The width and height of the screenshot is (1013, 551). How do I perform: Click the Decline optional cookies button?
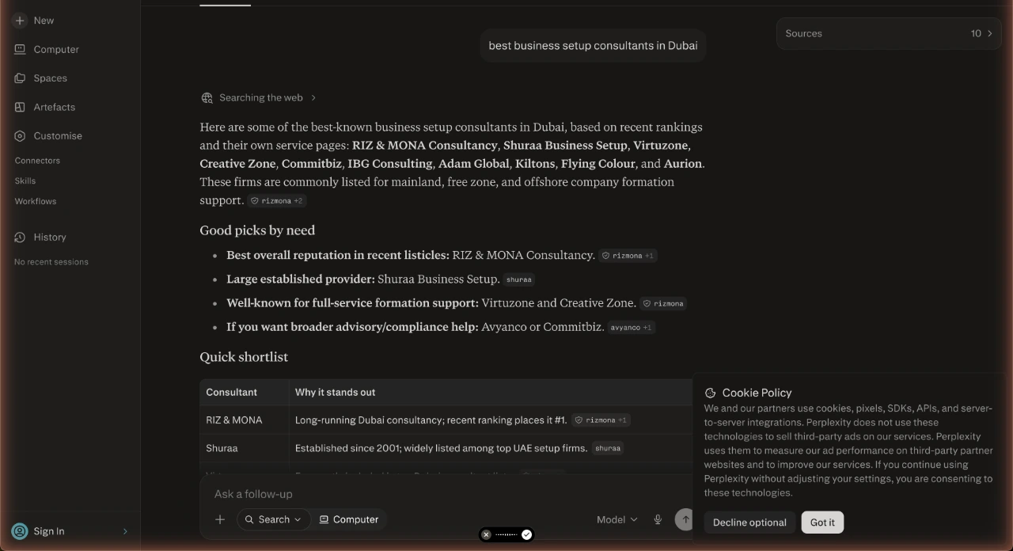(749, 522)
